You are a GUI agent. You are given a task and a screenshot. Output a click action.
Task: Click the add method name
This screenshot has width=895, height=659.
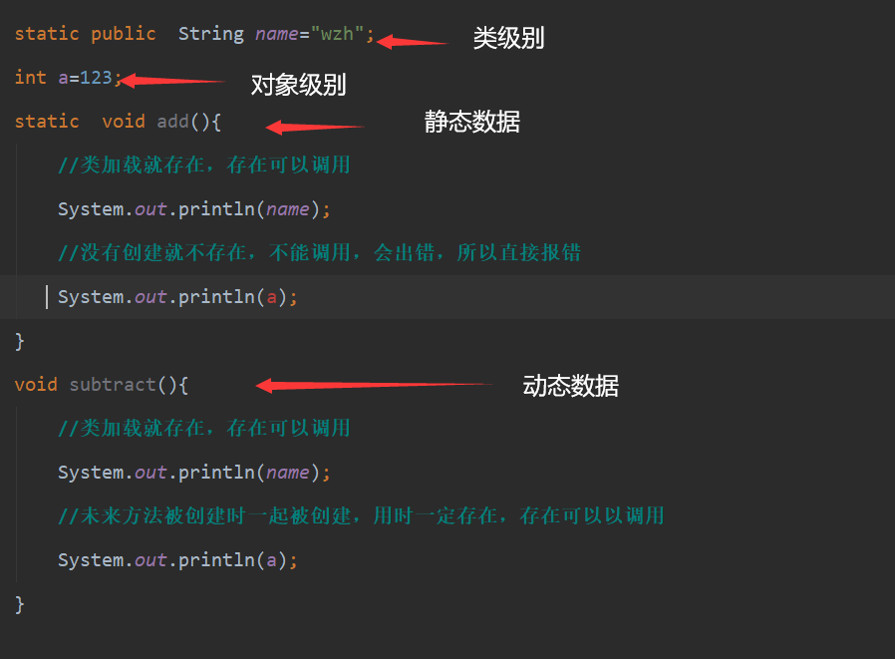pos(172,122)
